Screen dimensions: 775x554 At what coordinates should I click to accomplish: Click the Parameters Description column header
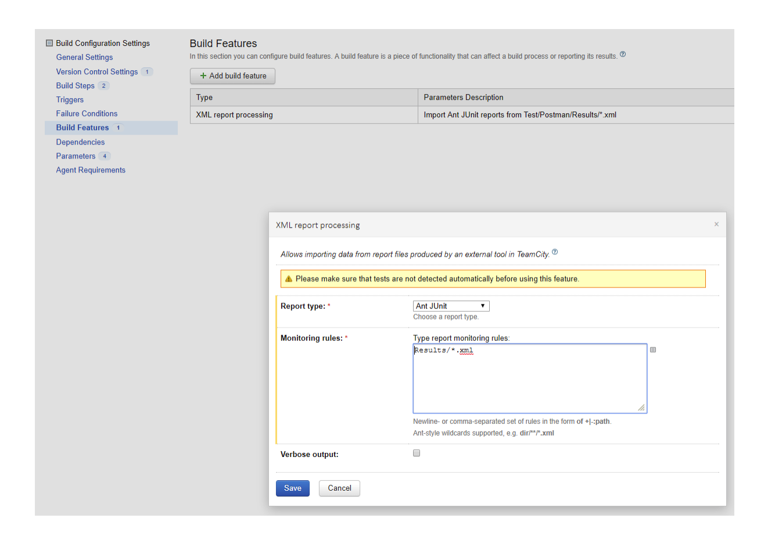click(x=576, y=98)
